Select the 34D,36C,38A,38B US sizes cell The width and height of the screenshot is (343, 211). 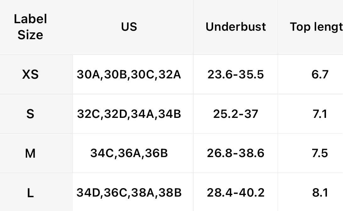[x=129, y=193]
